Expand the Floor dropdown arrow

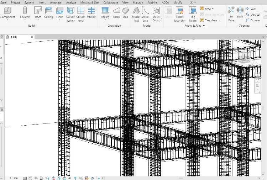[59, 20]
